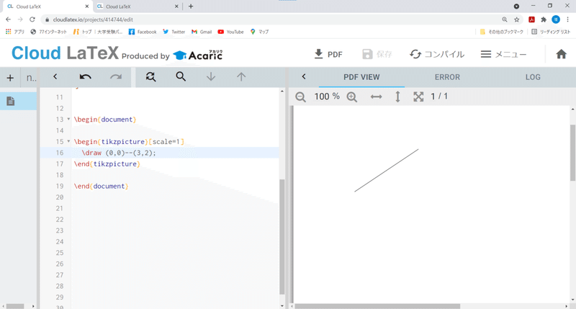This screenshot has width=576, height=309.
Task: Compile the document with コンパイル
Action: [437, 54]
